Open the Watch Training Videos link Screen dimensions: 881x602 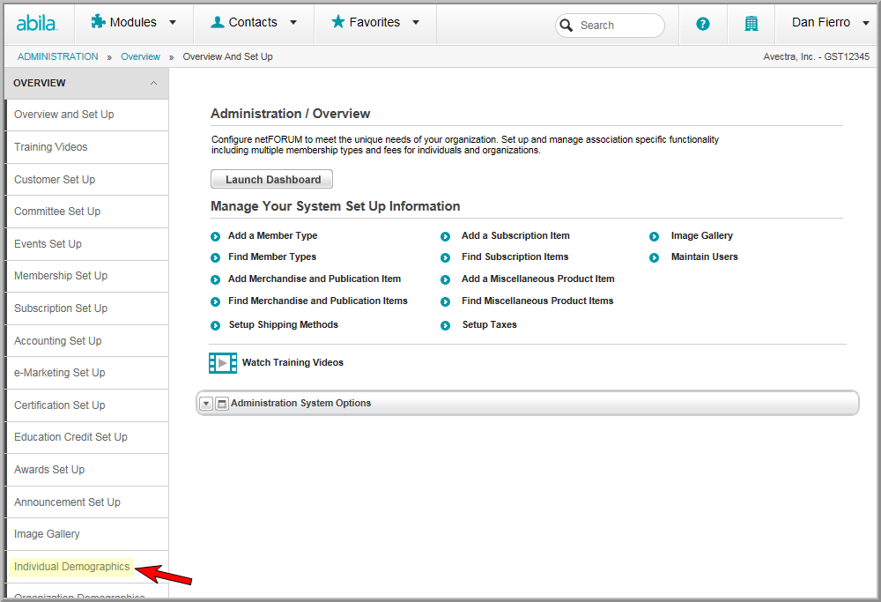[292, 362]
